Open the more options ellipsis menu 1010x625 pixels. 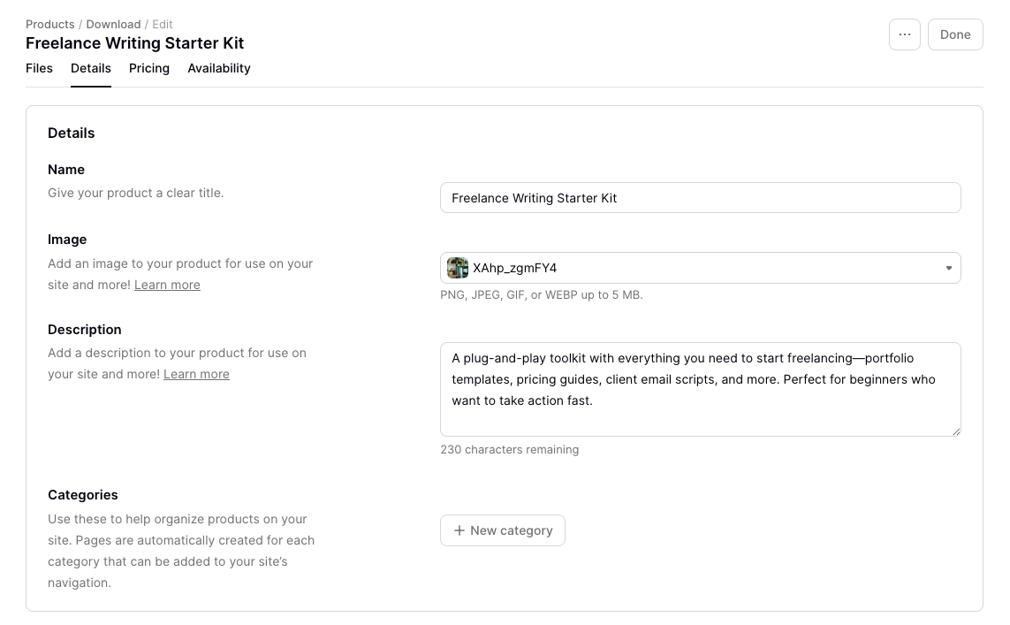tap(904, 34)
